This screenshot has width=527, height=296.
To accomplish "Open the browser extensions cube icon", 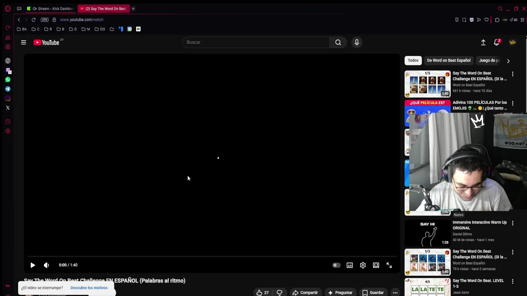I will click(497, 20).
